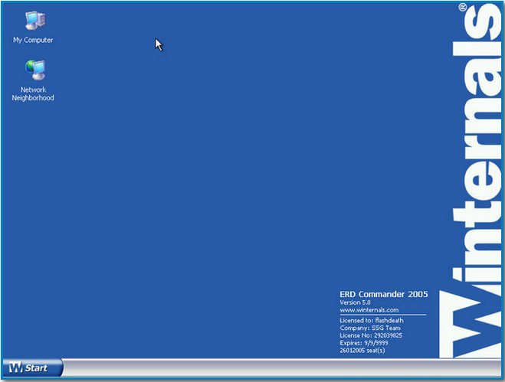Click the 'My Computer' icon label
Viewport: 505px width, 382px height.
pos(33,40)
